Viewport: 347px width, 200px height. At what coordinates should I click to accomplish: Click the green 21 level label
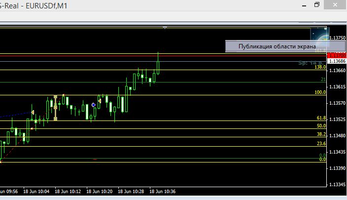[x=323, y=80]
